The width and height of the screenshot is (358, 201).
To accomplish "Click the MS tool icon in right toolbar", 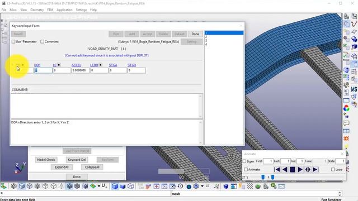I will coord(354,89).
